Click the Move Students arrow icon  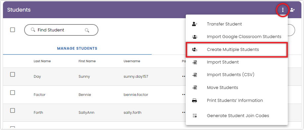[x=194, y=88]
